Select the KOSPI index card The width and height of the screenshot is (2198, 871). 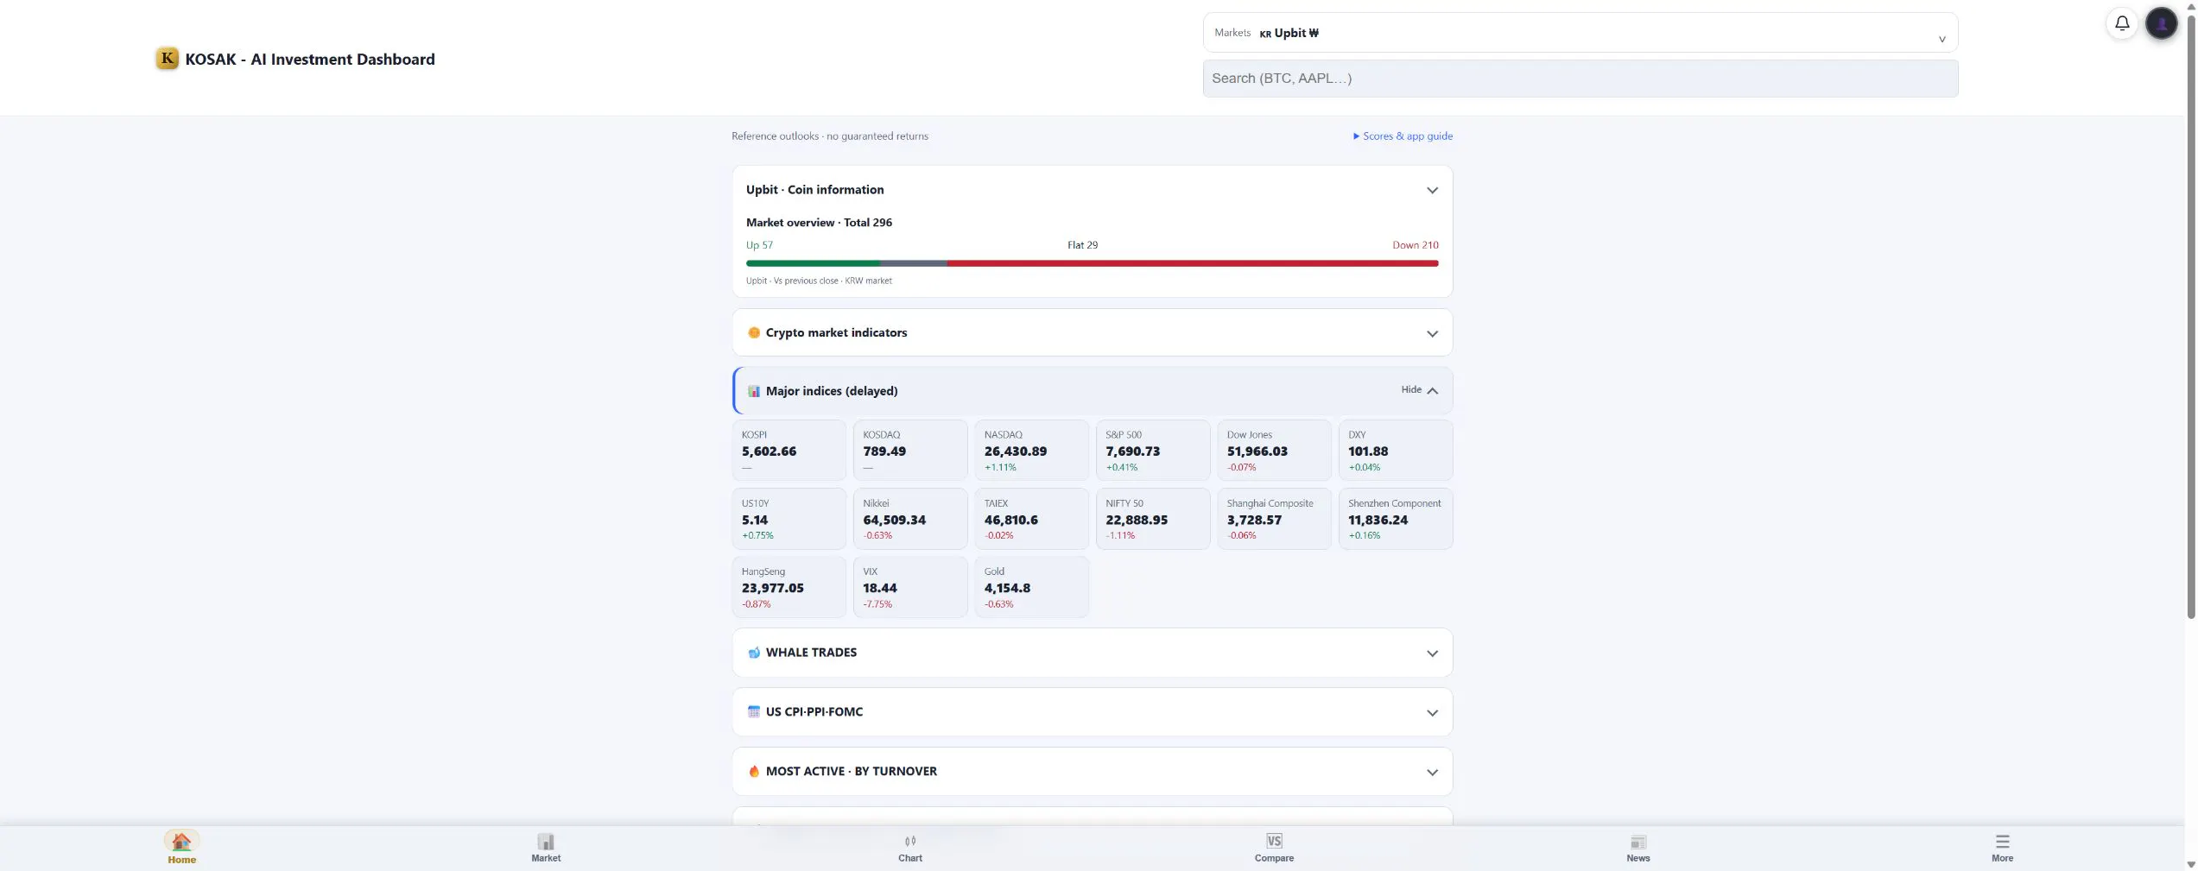pos(789,451)
